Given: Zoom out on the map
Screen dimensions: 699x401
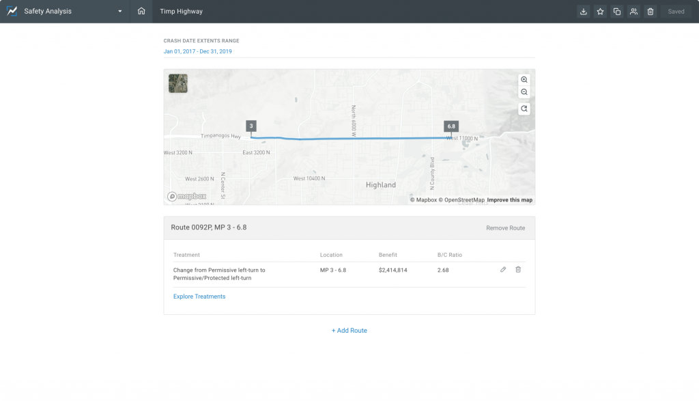Looking at the screenshot, I should coord(524,92).
